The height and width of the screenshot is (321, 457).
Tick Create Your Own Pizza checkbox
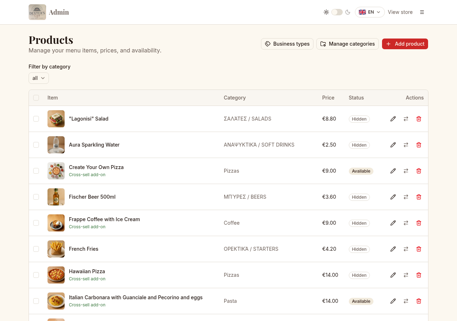(36, 171)
